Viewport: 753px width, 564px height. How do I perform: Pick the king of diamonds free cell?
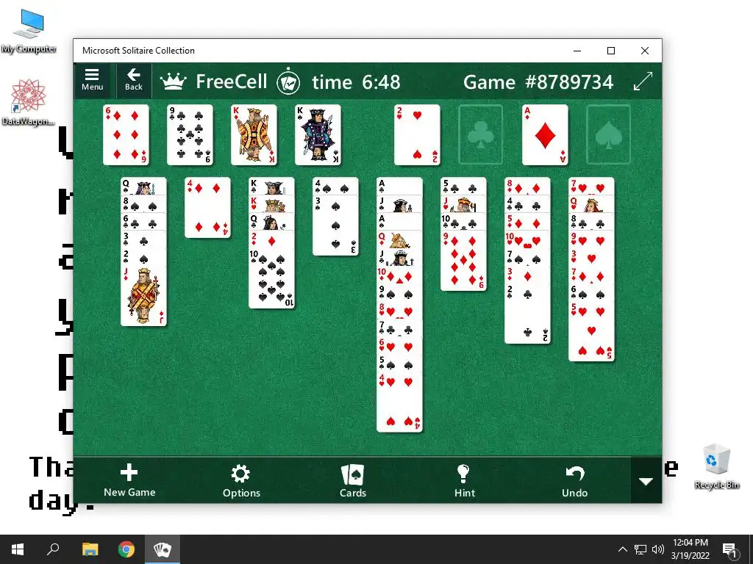tap(254, 135)
